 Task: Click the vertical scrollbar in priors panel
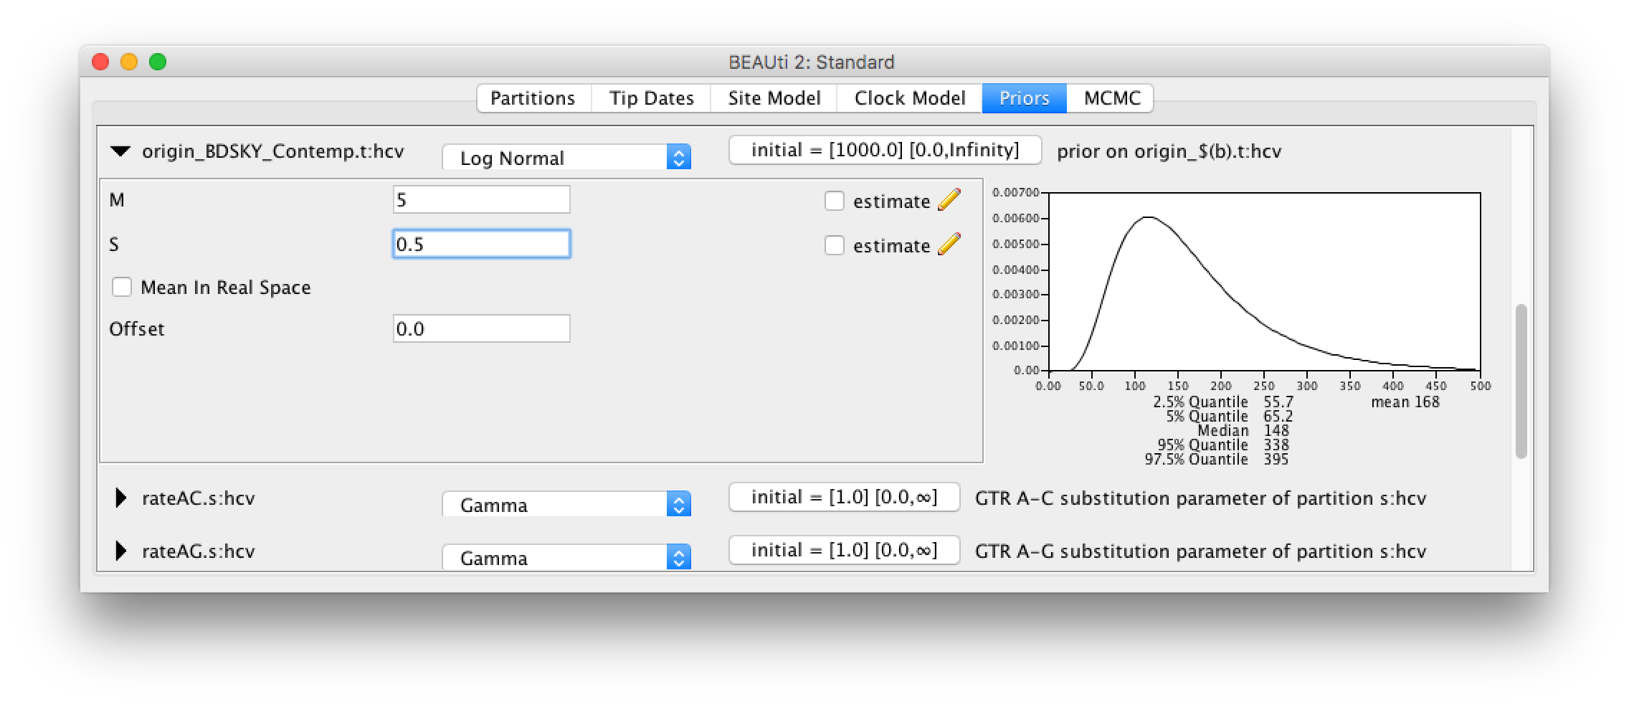pyautogui.click(x=1521, y=381)
